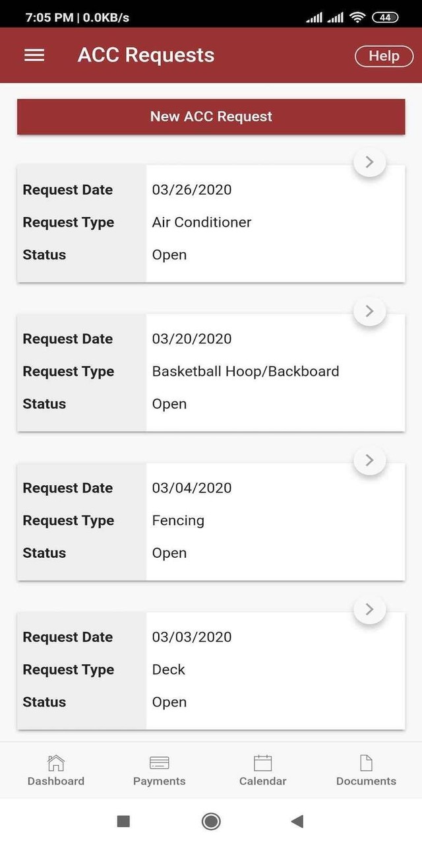Image resolution: width=422 pixels, height=845 pixels.
Task: Open recent apps via the square button
Action: (124, 821)
